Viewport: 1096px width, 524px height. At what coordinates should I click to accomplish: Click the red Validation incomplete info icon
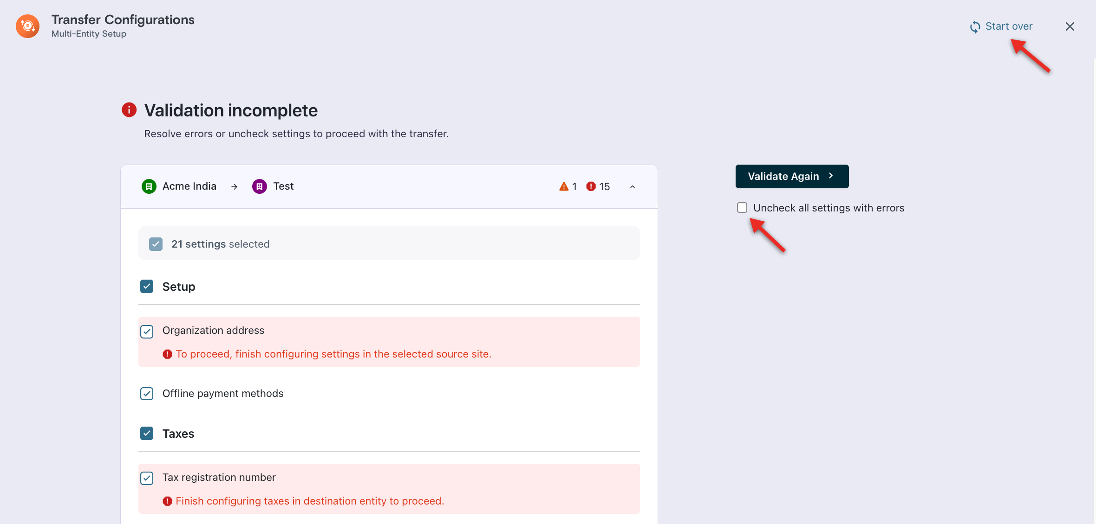129,110
